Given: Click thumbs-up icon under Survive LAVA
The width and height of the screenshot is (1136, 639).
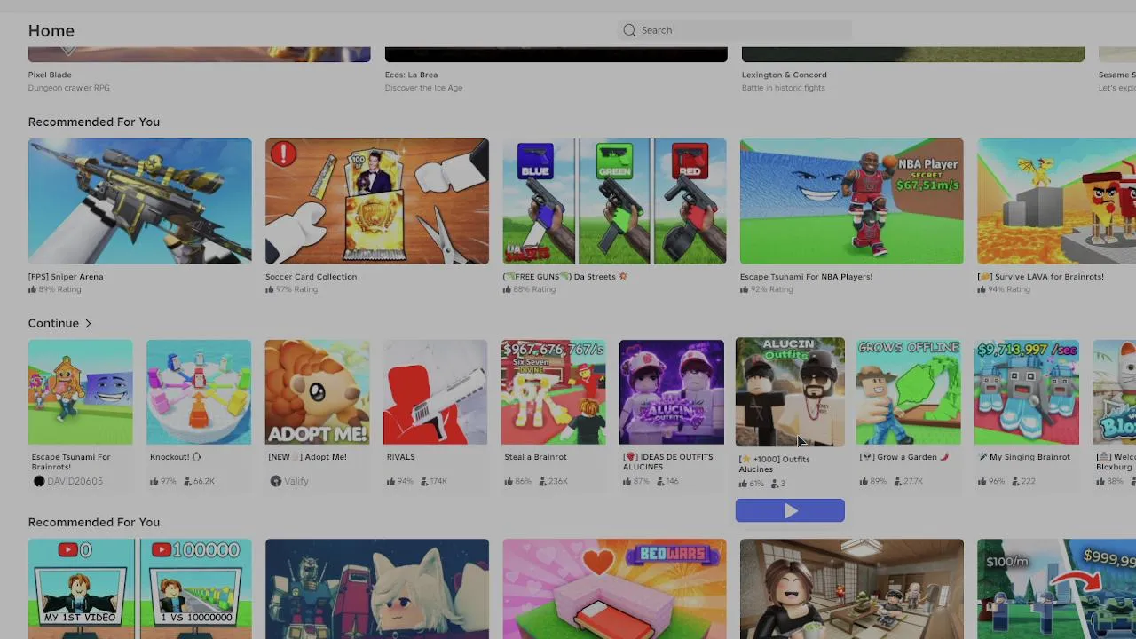Looking at the screenshot, I should 982,289.
